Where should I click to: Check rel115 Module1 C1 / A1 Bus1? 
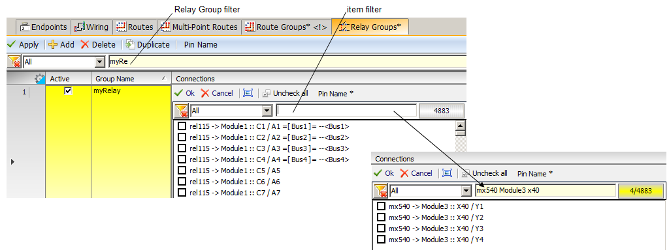point(182,126)
